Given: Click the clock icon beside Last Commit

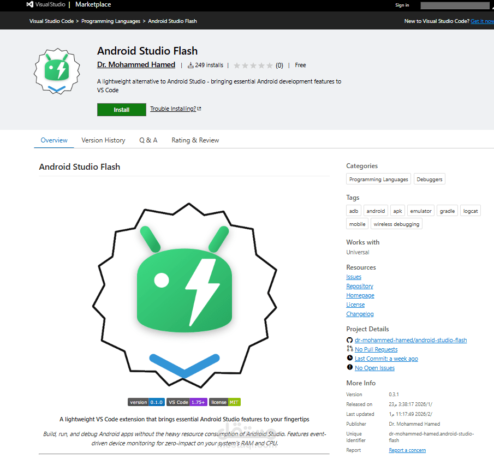Looking at the screenshot, I should pyautogui.click(x=349, y=358).
